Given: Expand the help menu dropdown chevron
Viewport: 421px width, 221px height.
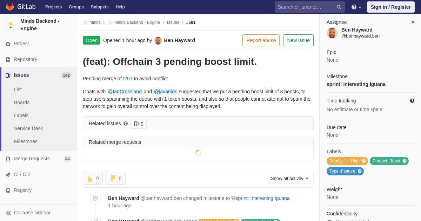Looking at the screenshot, I should coord(360,7).
